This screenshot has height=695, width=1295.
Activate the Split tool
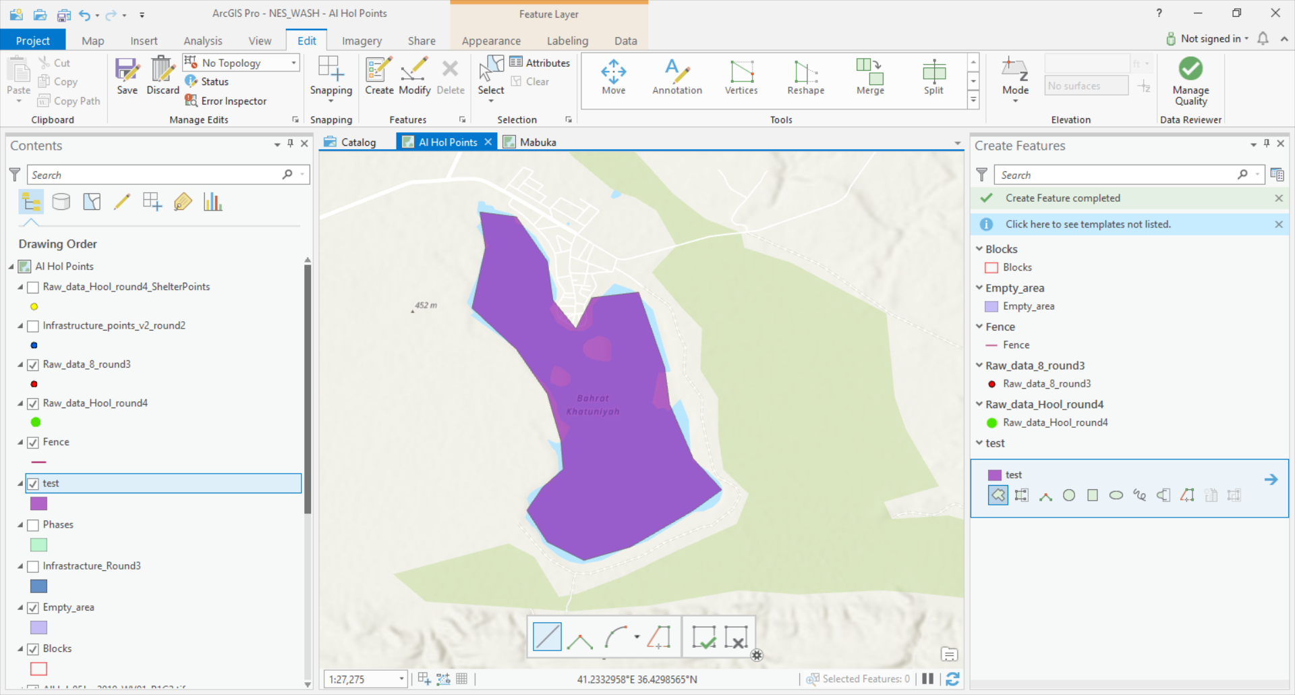click(x=933, y=76)
